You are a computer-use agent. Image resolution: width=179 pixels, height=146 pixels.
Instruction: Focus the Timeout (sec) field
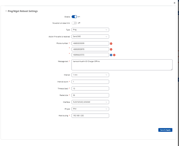[x=90, y=88]
